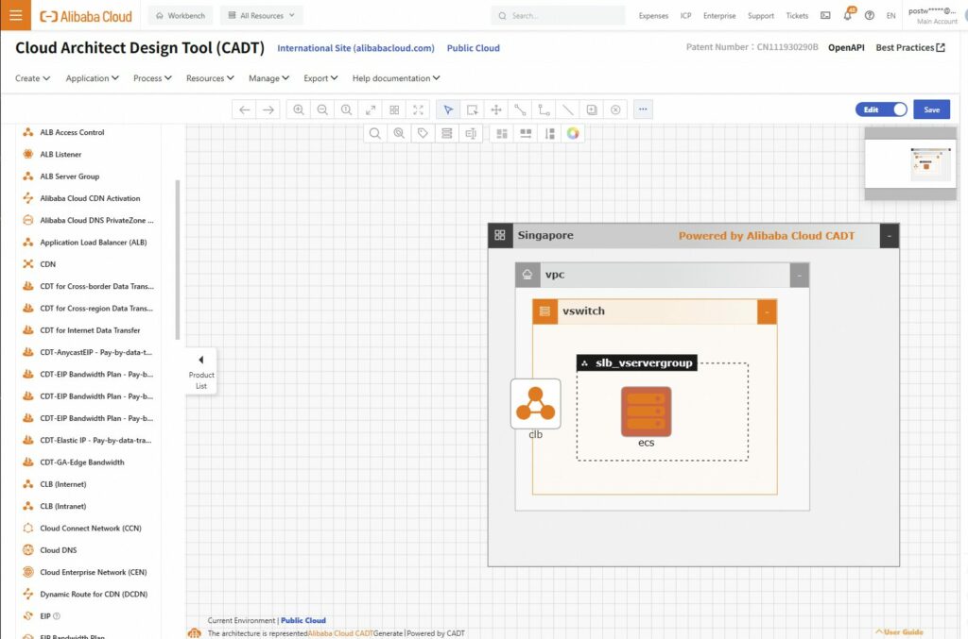Open the OpenAPI link
968x639 pixels.
click(846, 47)
